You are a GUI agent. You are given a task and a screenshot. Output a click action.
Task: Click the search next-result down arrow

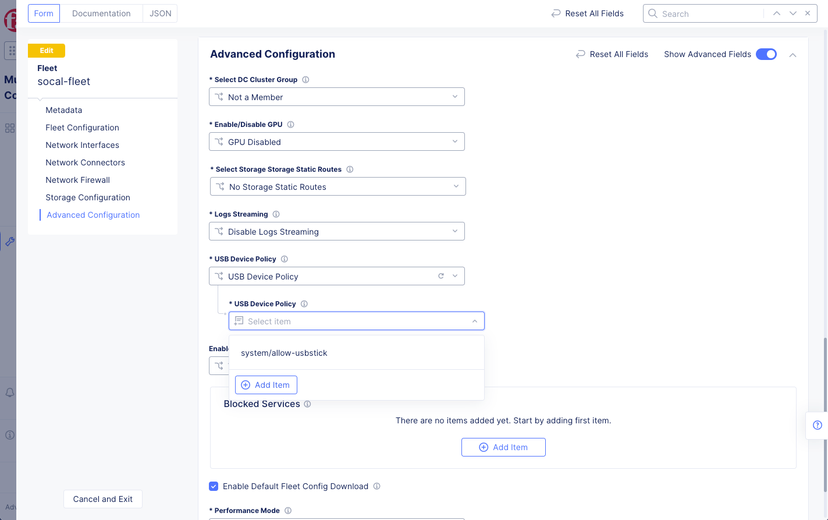click(x=793, y=13)
